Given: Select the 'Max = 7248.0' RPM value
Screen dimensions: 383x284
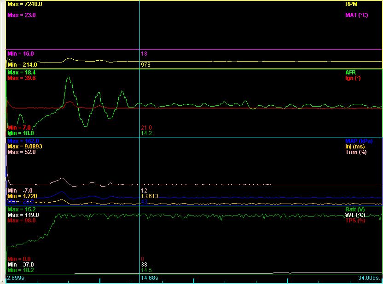Looking at the screenshot, I should 25,4.
